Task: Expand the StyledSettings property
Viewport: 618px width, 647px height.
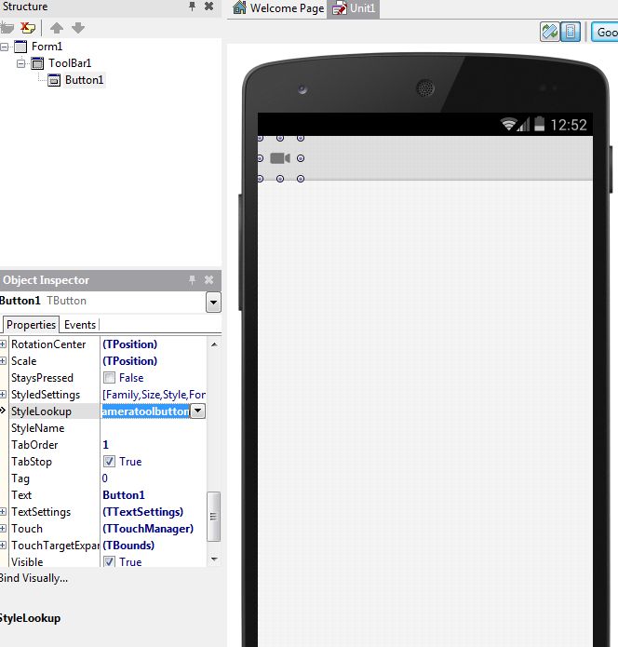Action: (3, 395)
